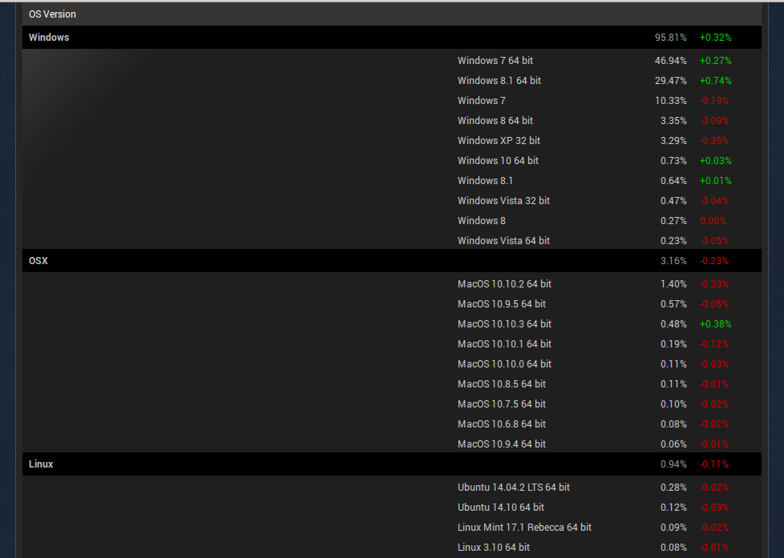This screenshot has height=558, width=784.
Task: Select the Windows category row
Action: coord(392,38)
